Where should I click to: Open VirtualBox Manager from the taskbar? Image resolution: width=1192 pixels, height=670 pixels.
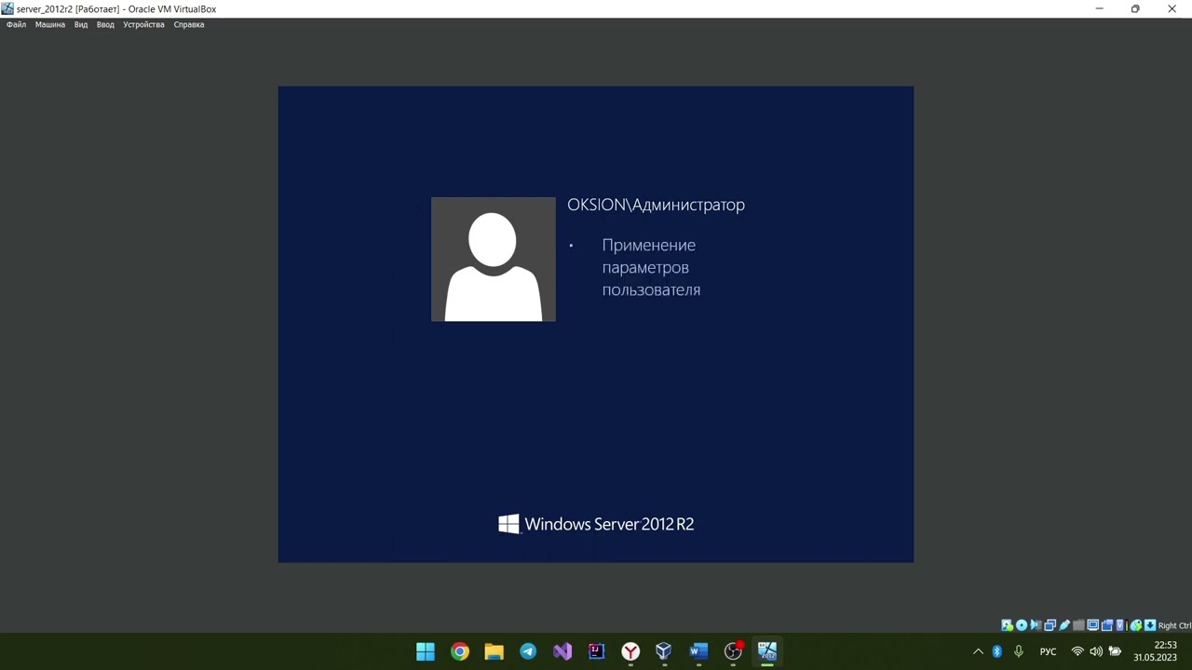pos(664,651)
